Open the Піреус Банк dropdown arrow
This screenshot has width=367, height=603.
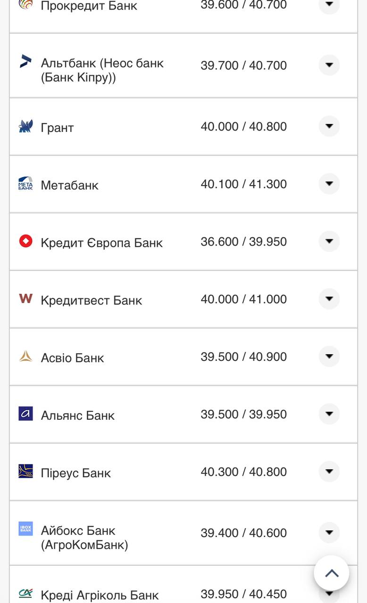point(329,471)
